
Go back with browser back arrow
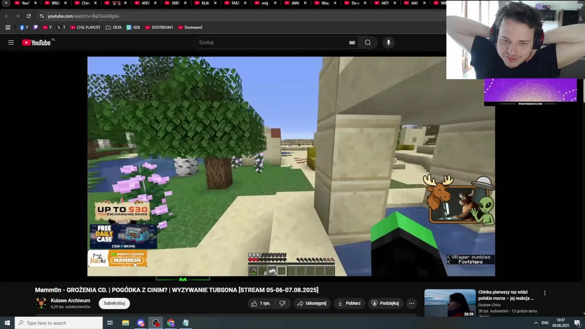6,16
